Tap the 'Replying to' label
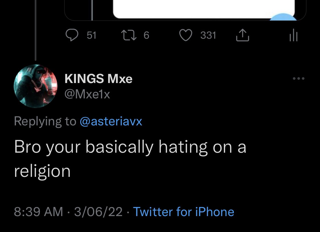320x232 pixels. click(45, 121)
